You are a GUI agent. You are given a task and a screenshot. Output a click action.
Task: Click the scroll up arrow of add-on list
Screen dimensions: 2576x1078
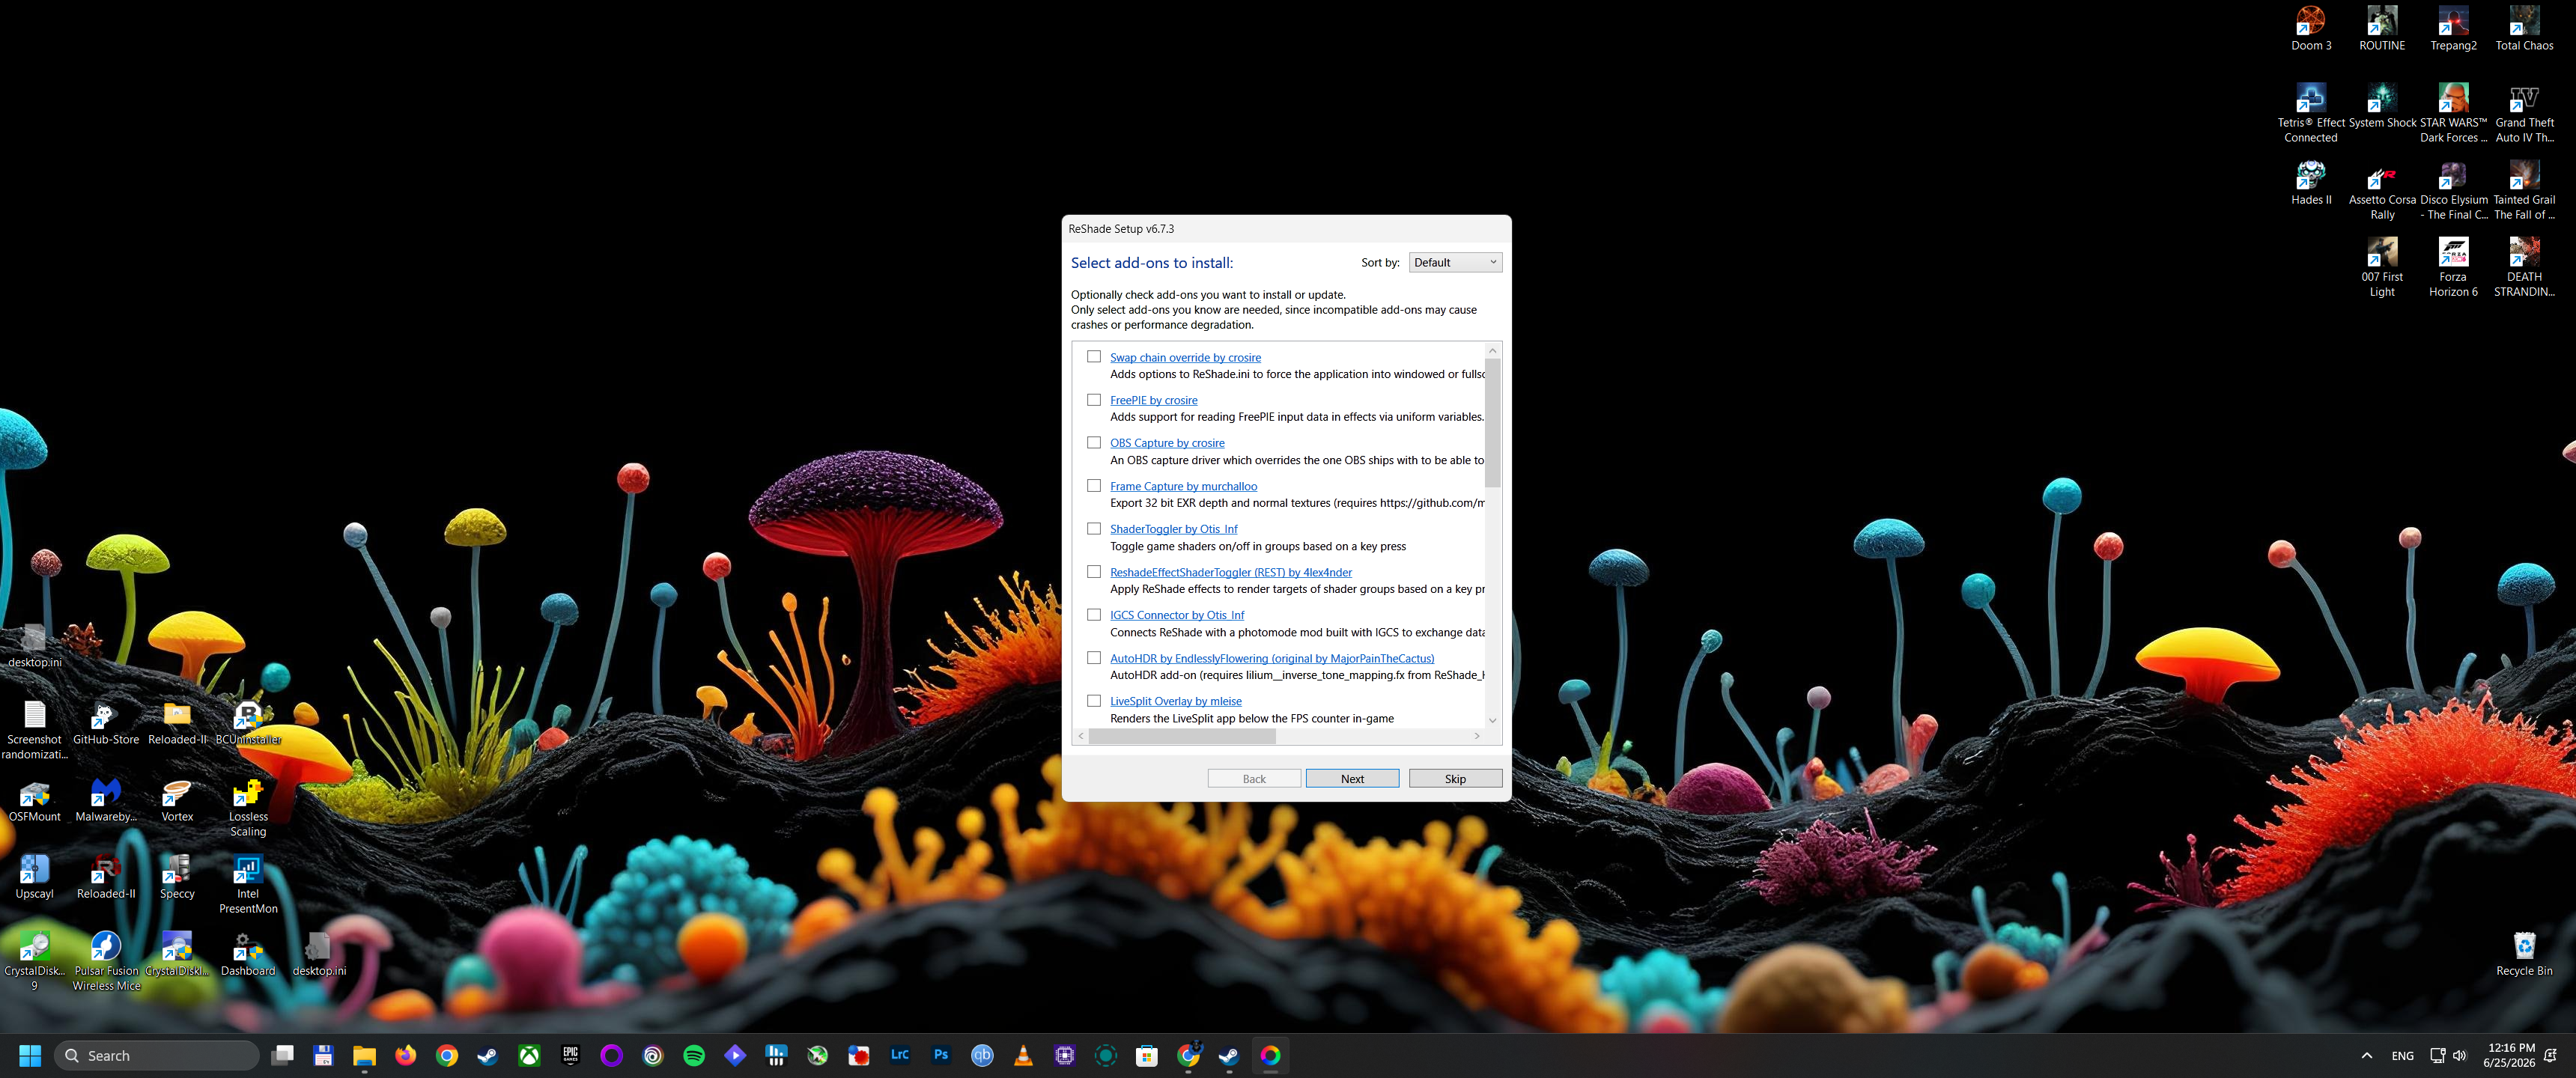1492,351
